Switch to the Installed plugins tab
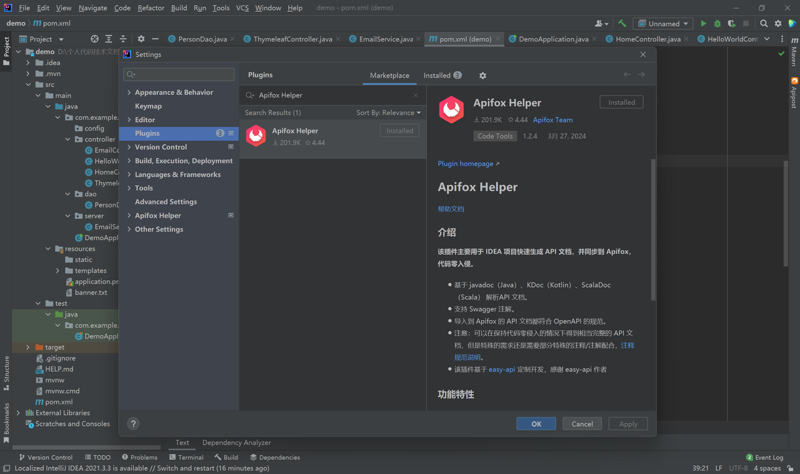 coord(442,75)
